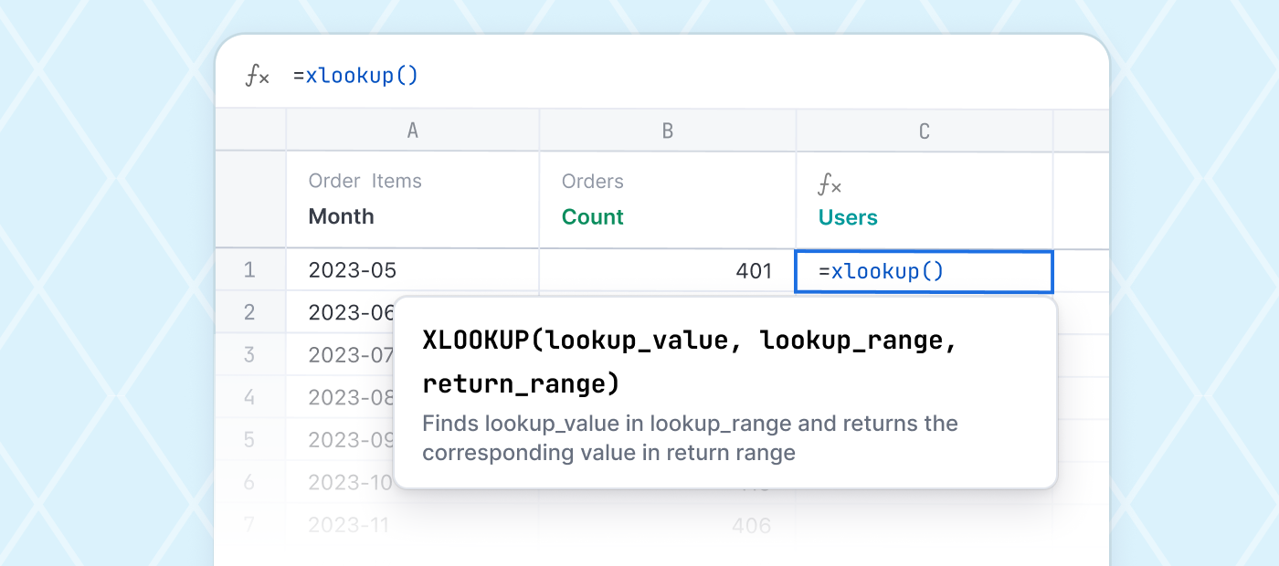Image resolution: width=1279 pixels, height=566 pixels.
Task: Click the Month header label
Action: tap(341, 216)
